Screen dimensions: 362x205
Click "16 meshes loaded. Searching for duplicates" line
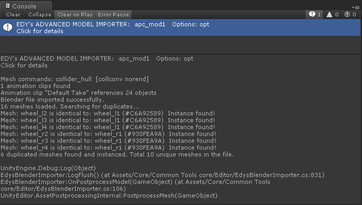[x=70, y=106]
